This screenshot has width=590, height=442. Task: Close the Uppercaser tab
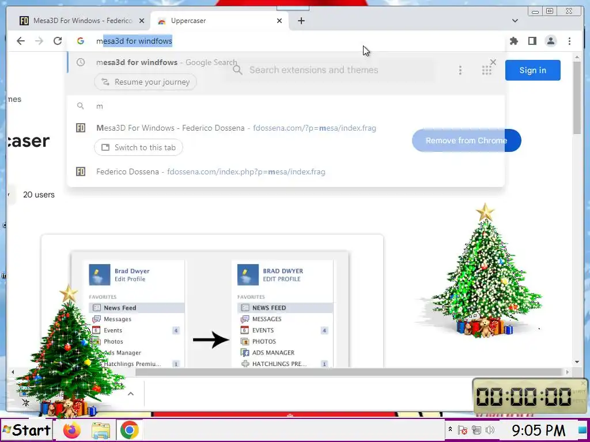tap(279, 21)
